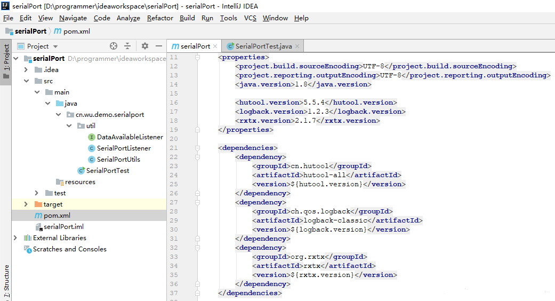Image resolution: width=555 pixels, height=301 pixels.
Task: Expand the target folder
Action: (26, 204)
